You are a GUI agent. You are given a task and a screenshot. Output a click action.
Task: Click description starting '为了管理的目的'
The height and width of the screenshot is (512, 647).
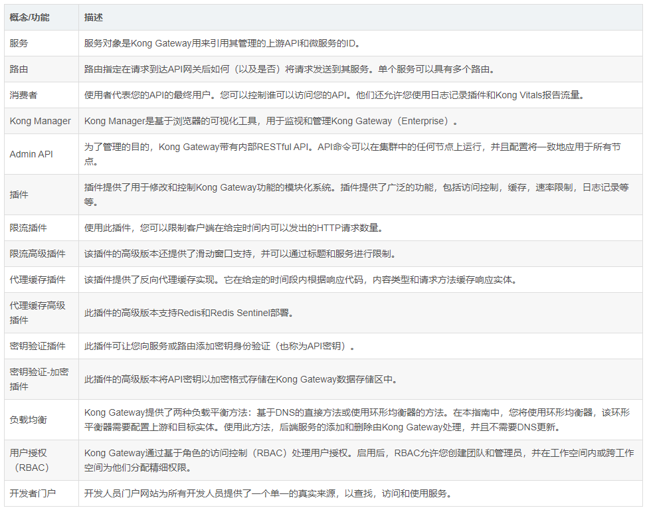pyautogui.click(x=360, y=154)
